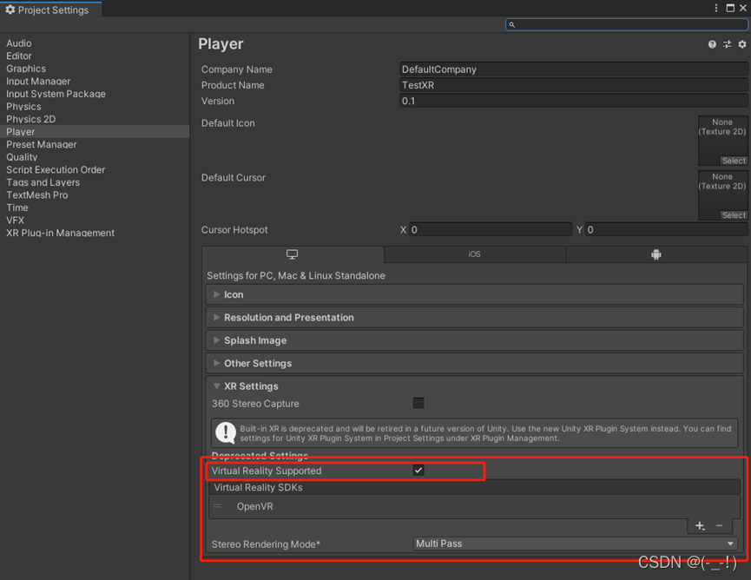Remove the selected VR SDK with minus
751x580 pixels.
tap(719, 526)
